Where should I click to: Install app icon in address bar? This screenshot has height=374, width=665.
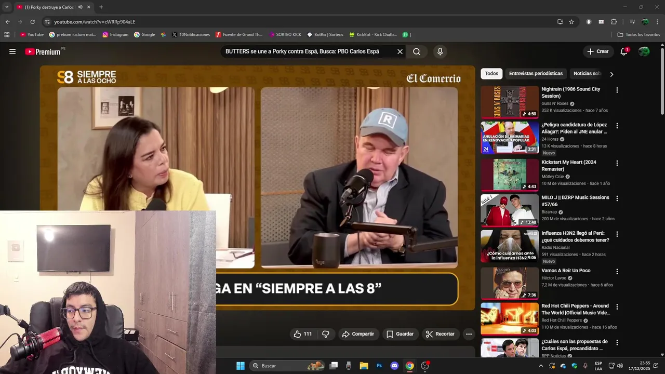click(x=560, y=22)
